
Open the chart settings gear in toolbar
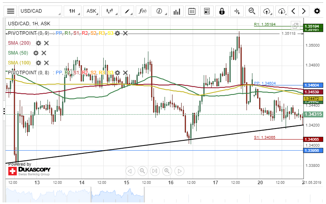(x=317, y=11)
